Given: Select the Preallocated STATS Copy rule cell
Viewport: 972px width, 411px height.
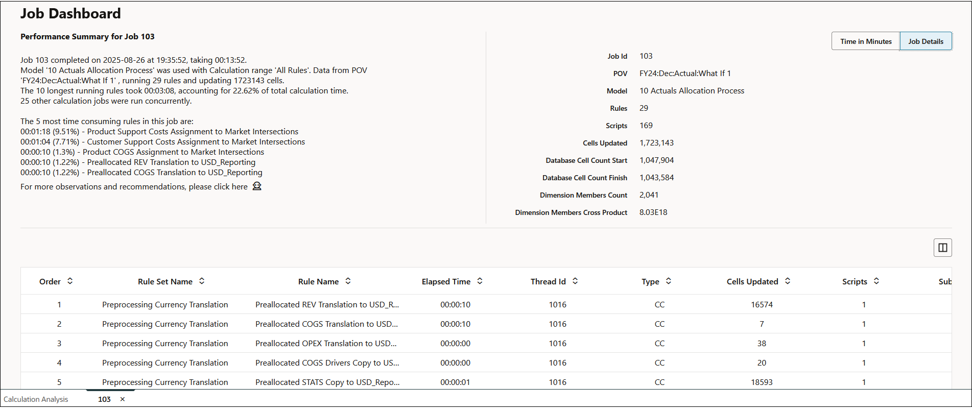Looking at the screenshot, I should 327,382.
